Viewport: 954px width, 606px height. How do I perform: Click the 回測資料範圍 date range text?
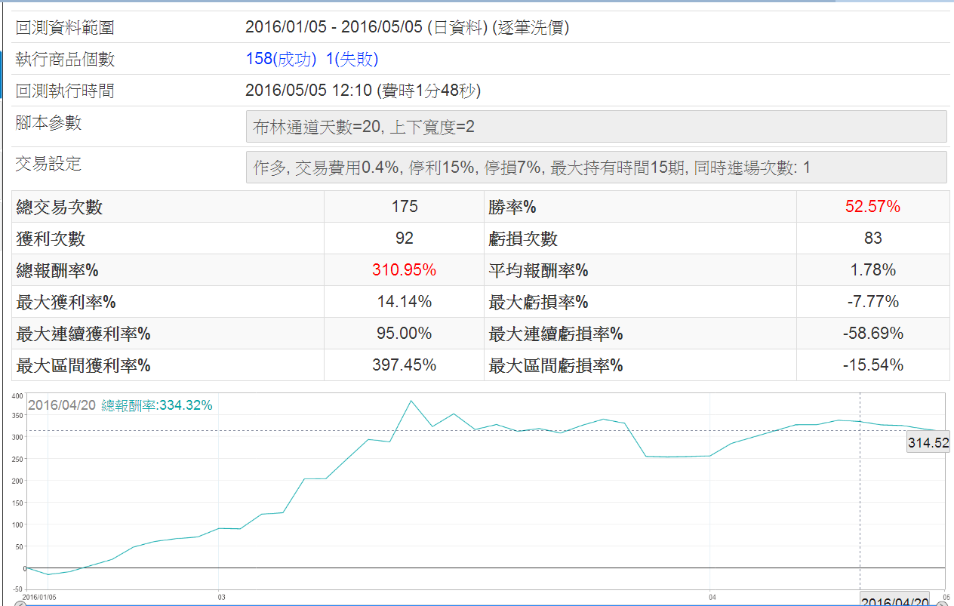coord(407,28)
